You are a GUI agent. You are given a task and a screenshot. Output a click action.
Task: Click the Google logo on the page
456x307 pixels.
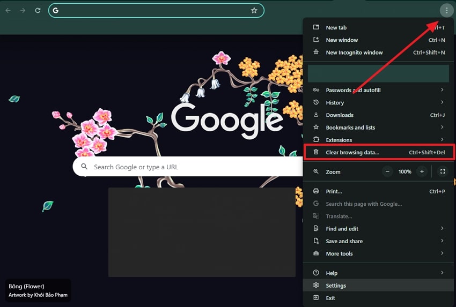tap(227, 121)
